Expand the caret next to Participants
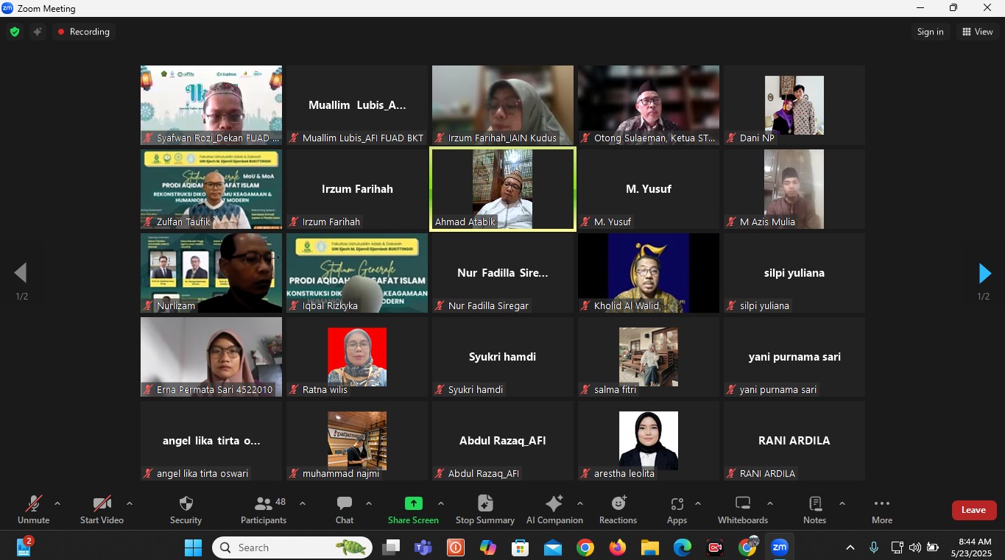The image size is (1005, 560). pyautogui.click(x=303, y=504)
